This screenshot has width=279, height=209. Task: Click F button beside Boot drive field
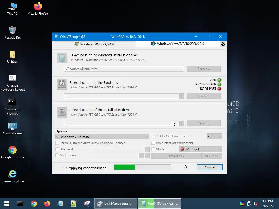[182, 96]
